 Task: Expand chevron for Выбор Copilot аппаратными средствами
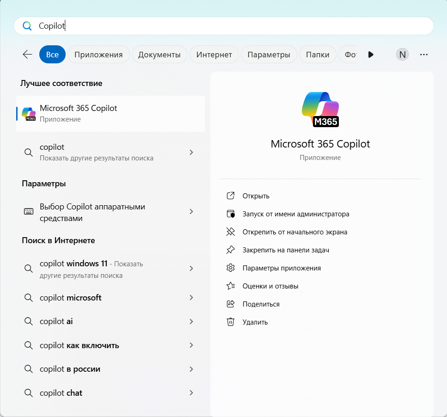[191, 211]
